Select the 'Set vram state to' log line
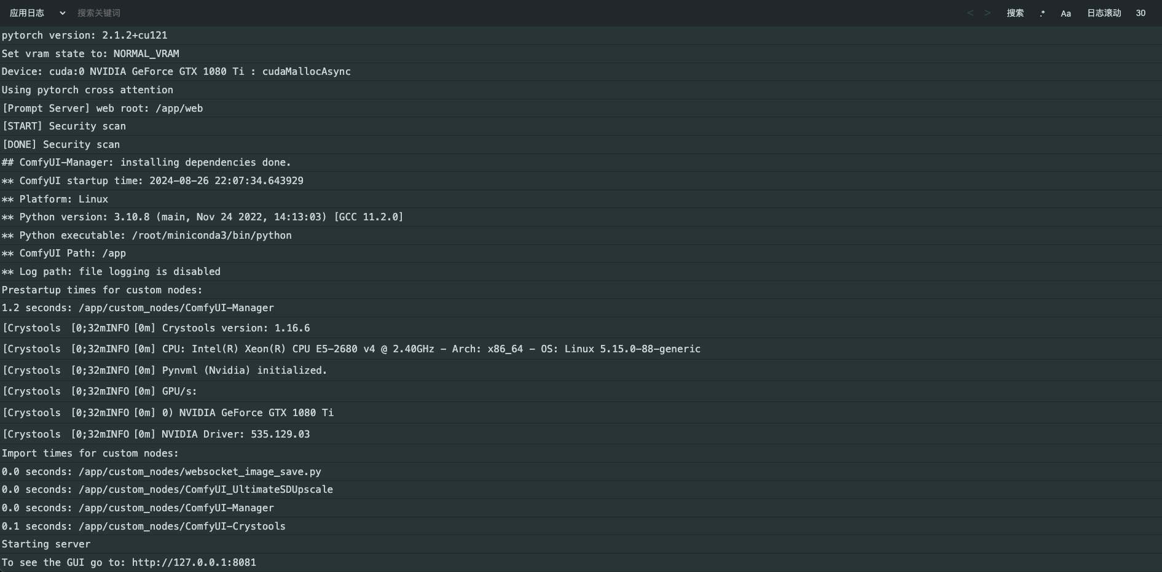 click(x=90, y=53)
